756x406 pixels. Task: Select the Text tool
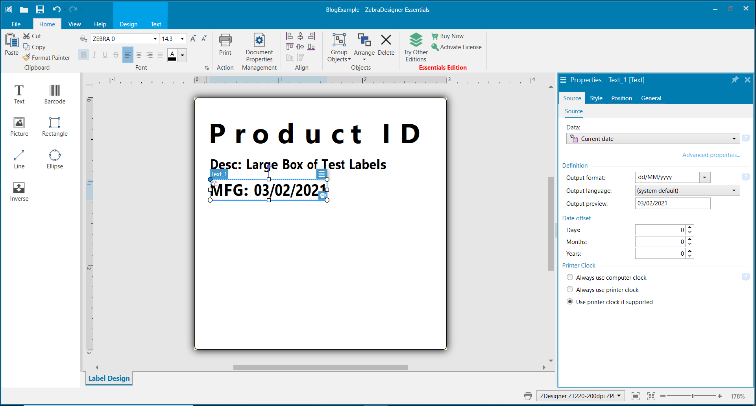click(19, 94)
